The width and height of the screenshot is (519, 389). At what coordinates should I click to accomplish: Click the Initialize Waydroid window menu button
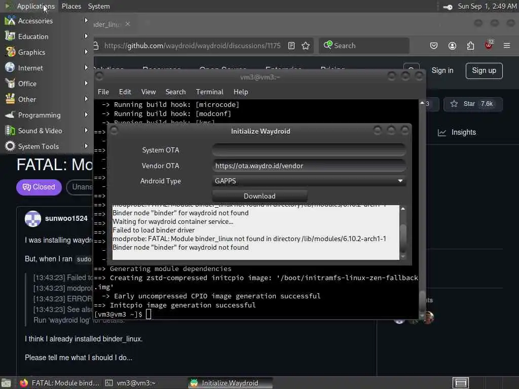(114, 131)
